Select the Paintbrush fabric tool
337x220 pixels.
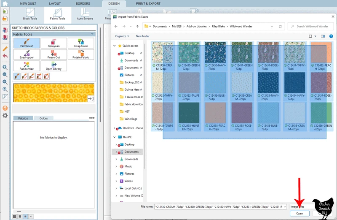point(27,43)
